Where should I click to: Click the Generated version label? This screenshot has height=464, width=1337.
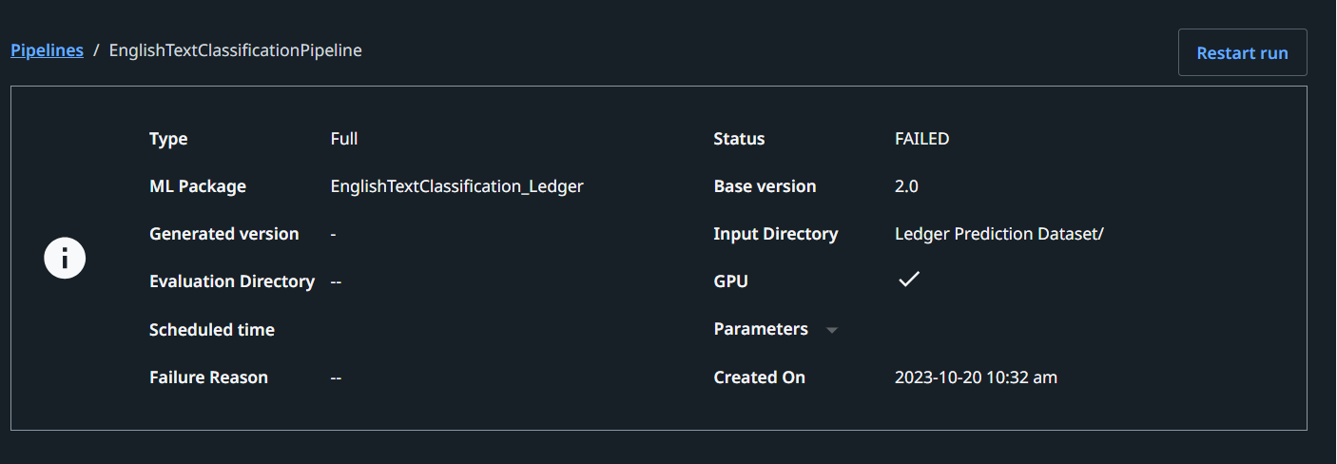[x=224, y=234]
